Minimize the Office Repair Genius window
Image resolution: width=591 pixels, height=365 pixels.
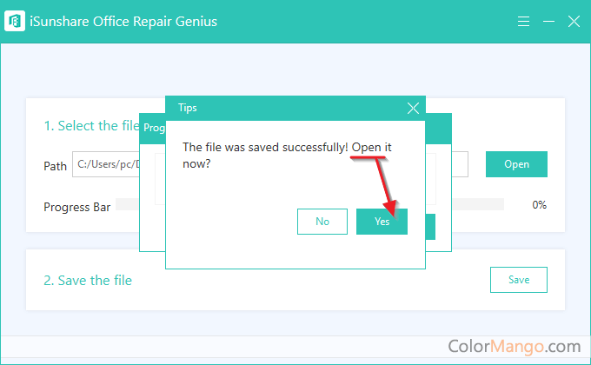pos(548,22)
